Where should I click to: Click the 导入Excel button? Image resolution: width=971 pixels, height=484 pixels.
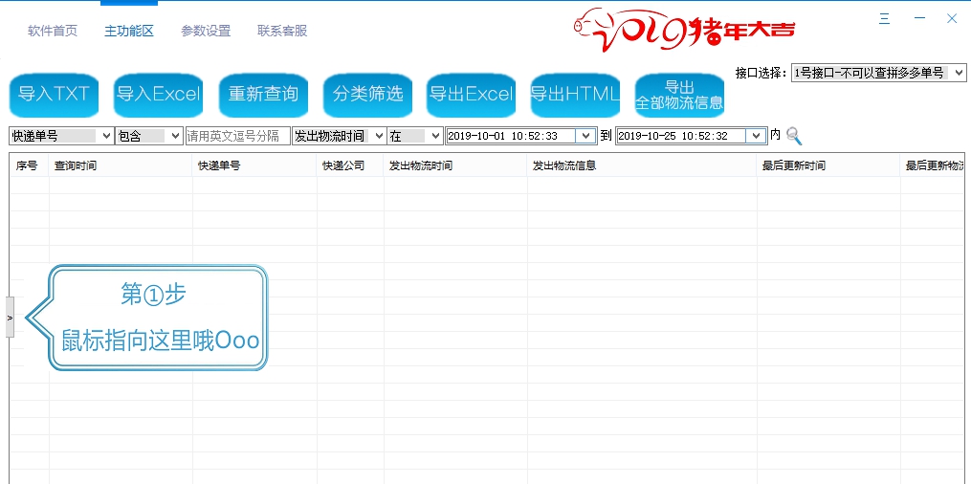pos(158,95)
